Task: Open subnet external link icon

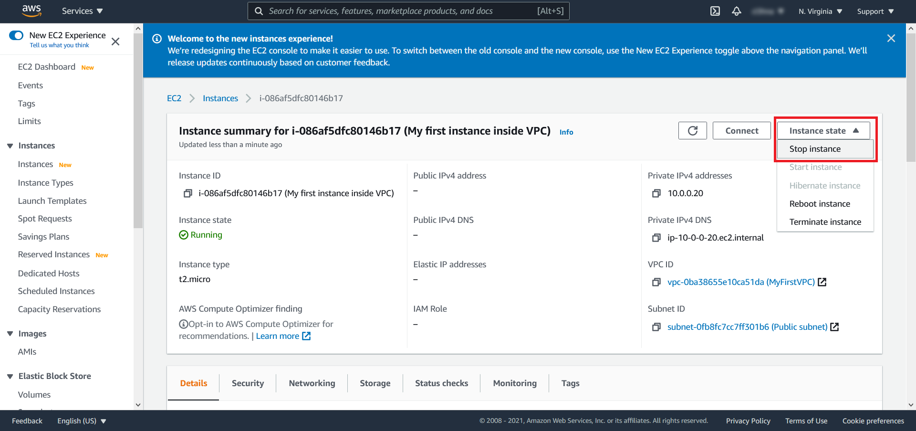Action: tap(834, 327)
